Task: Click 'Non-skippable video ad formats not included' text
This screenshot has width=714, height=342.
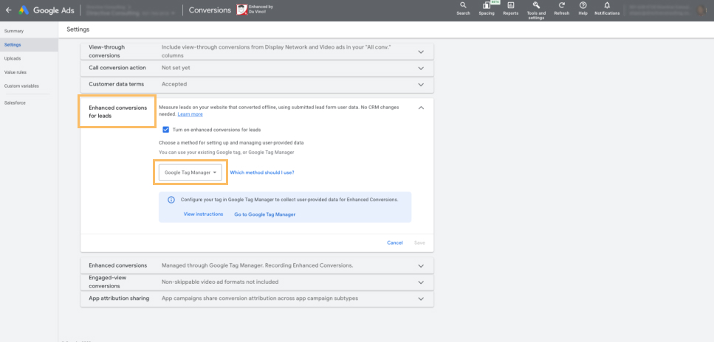Action: 220,282
